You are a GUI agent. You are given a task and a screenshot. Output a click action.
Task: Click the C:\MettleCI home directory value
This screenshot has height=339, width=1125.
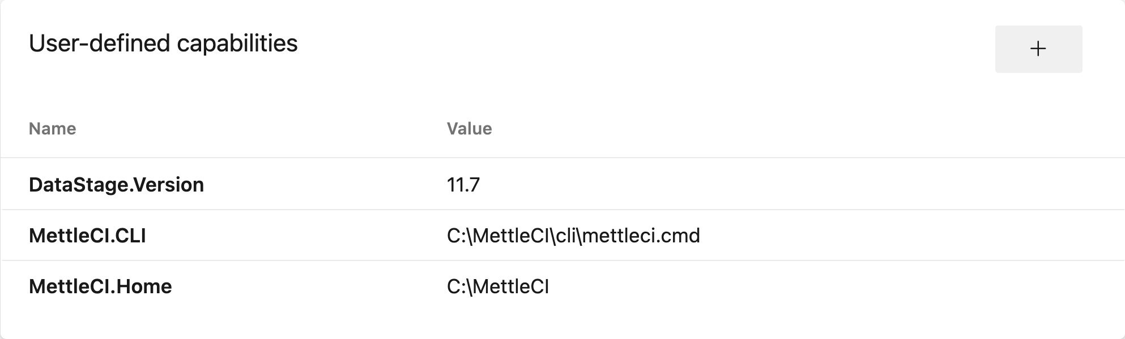[497, 286]
